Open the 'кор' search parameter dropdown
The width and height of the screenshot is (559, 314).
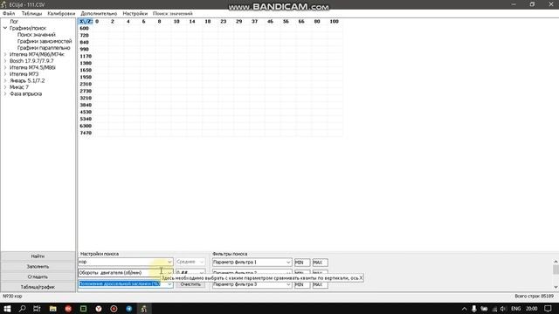169,262
